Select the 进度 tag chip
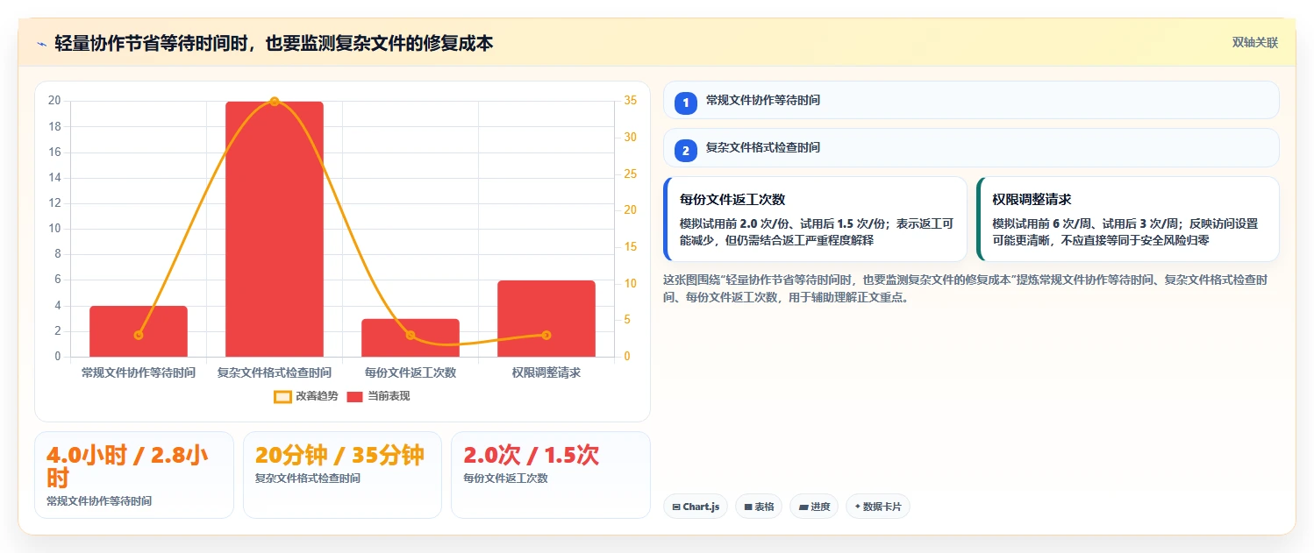Screen dimensions: 1314x553 (x=814, y=507)
